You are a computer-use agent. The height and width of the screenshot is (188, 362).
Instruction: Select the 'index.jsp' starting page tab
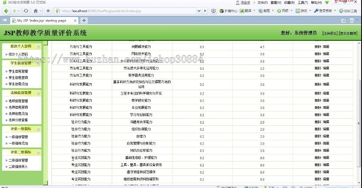coord(44,20)
